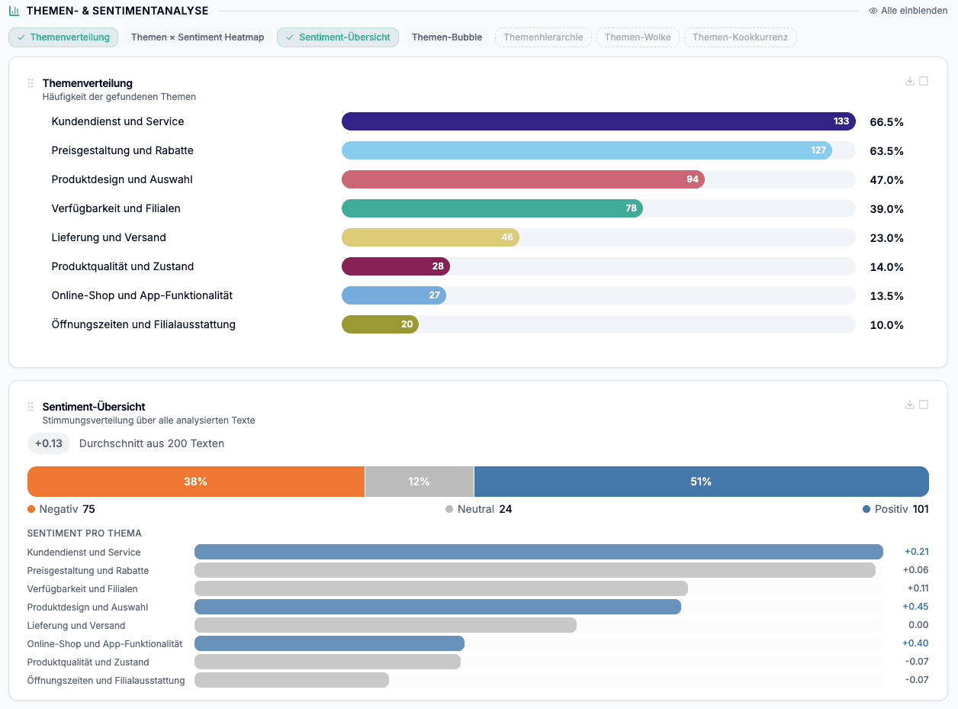
Task: Download the Themenverteilung chart
Action: (909, 80)
